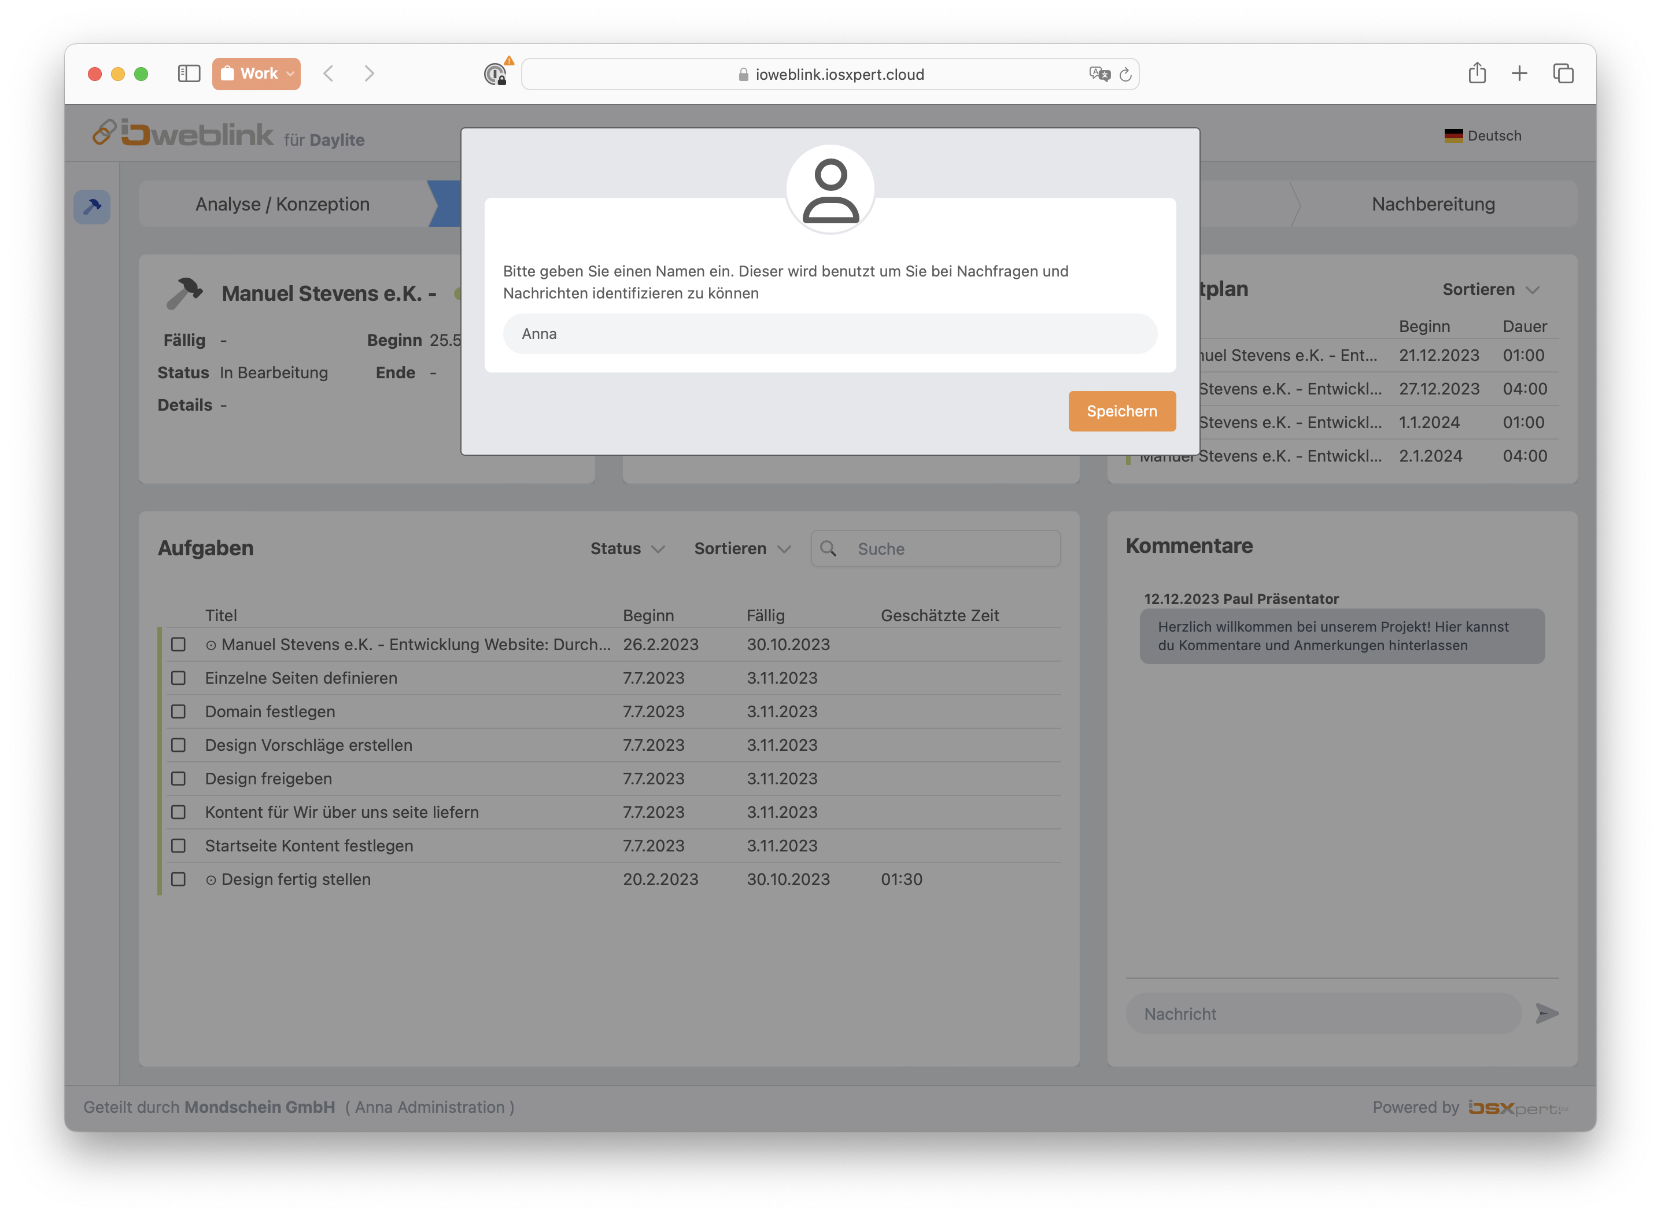
Task: Open the Work profile dropdown
Action: 256,73
